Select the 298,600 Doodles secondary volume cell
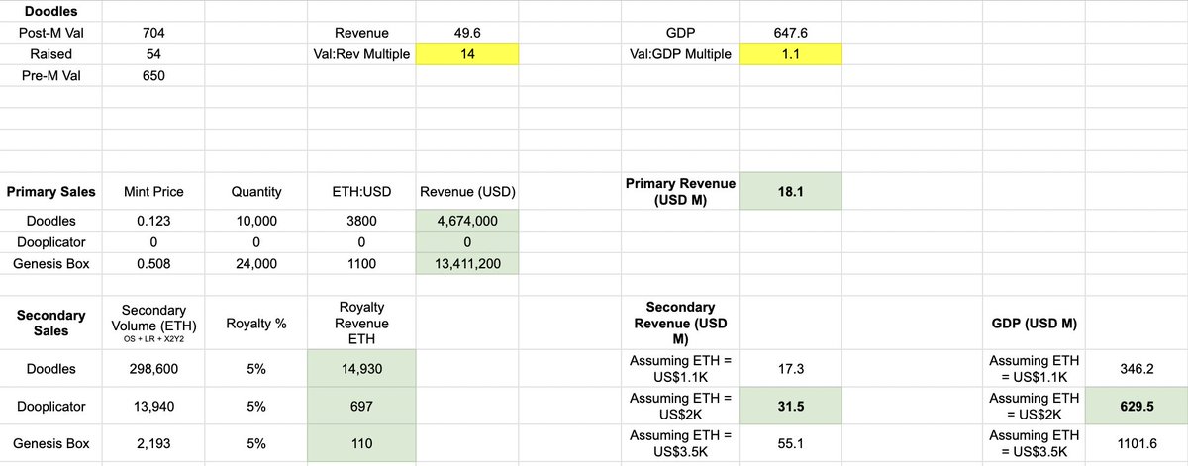 point(153,367)
